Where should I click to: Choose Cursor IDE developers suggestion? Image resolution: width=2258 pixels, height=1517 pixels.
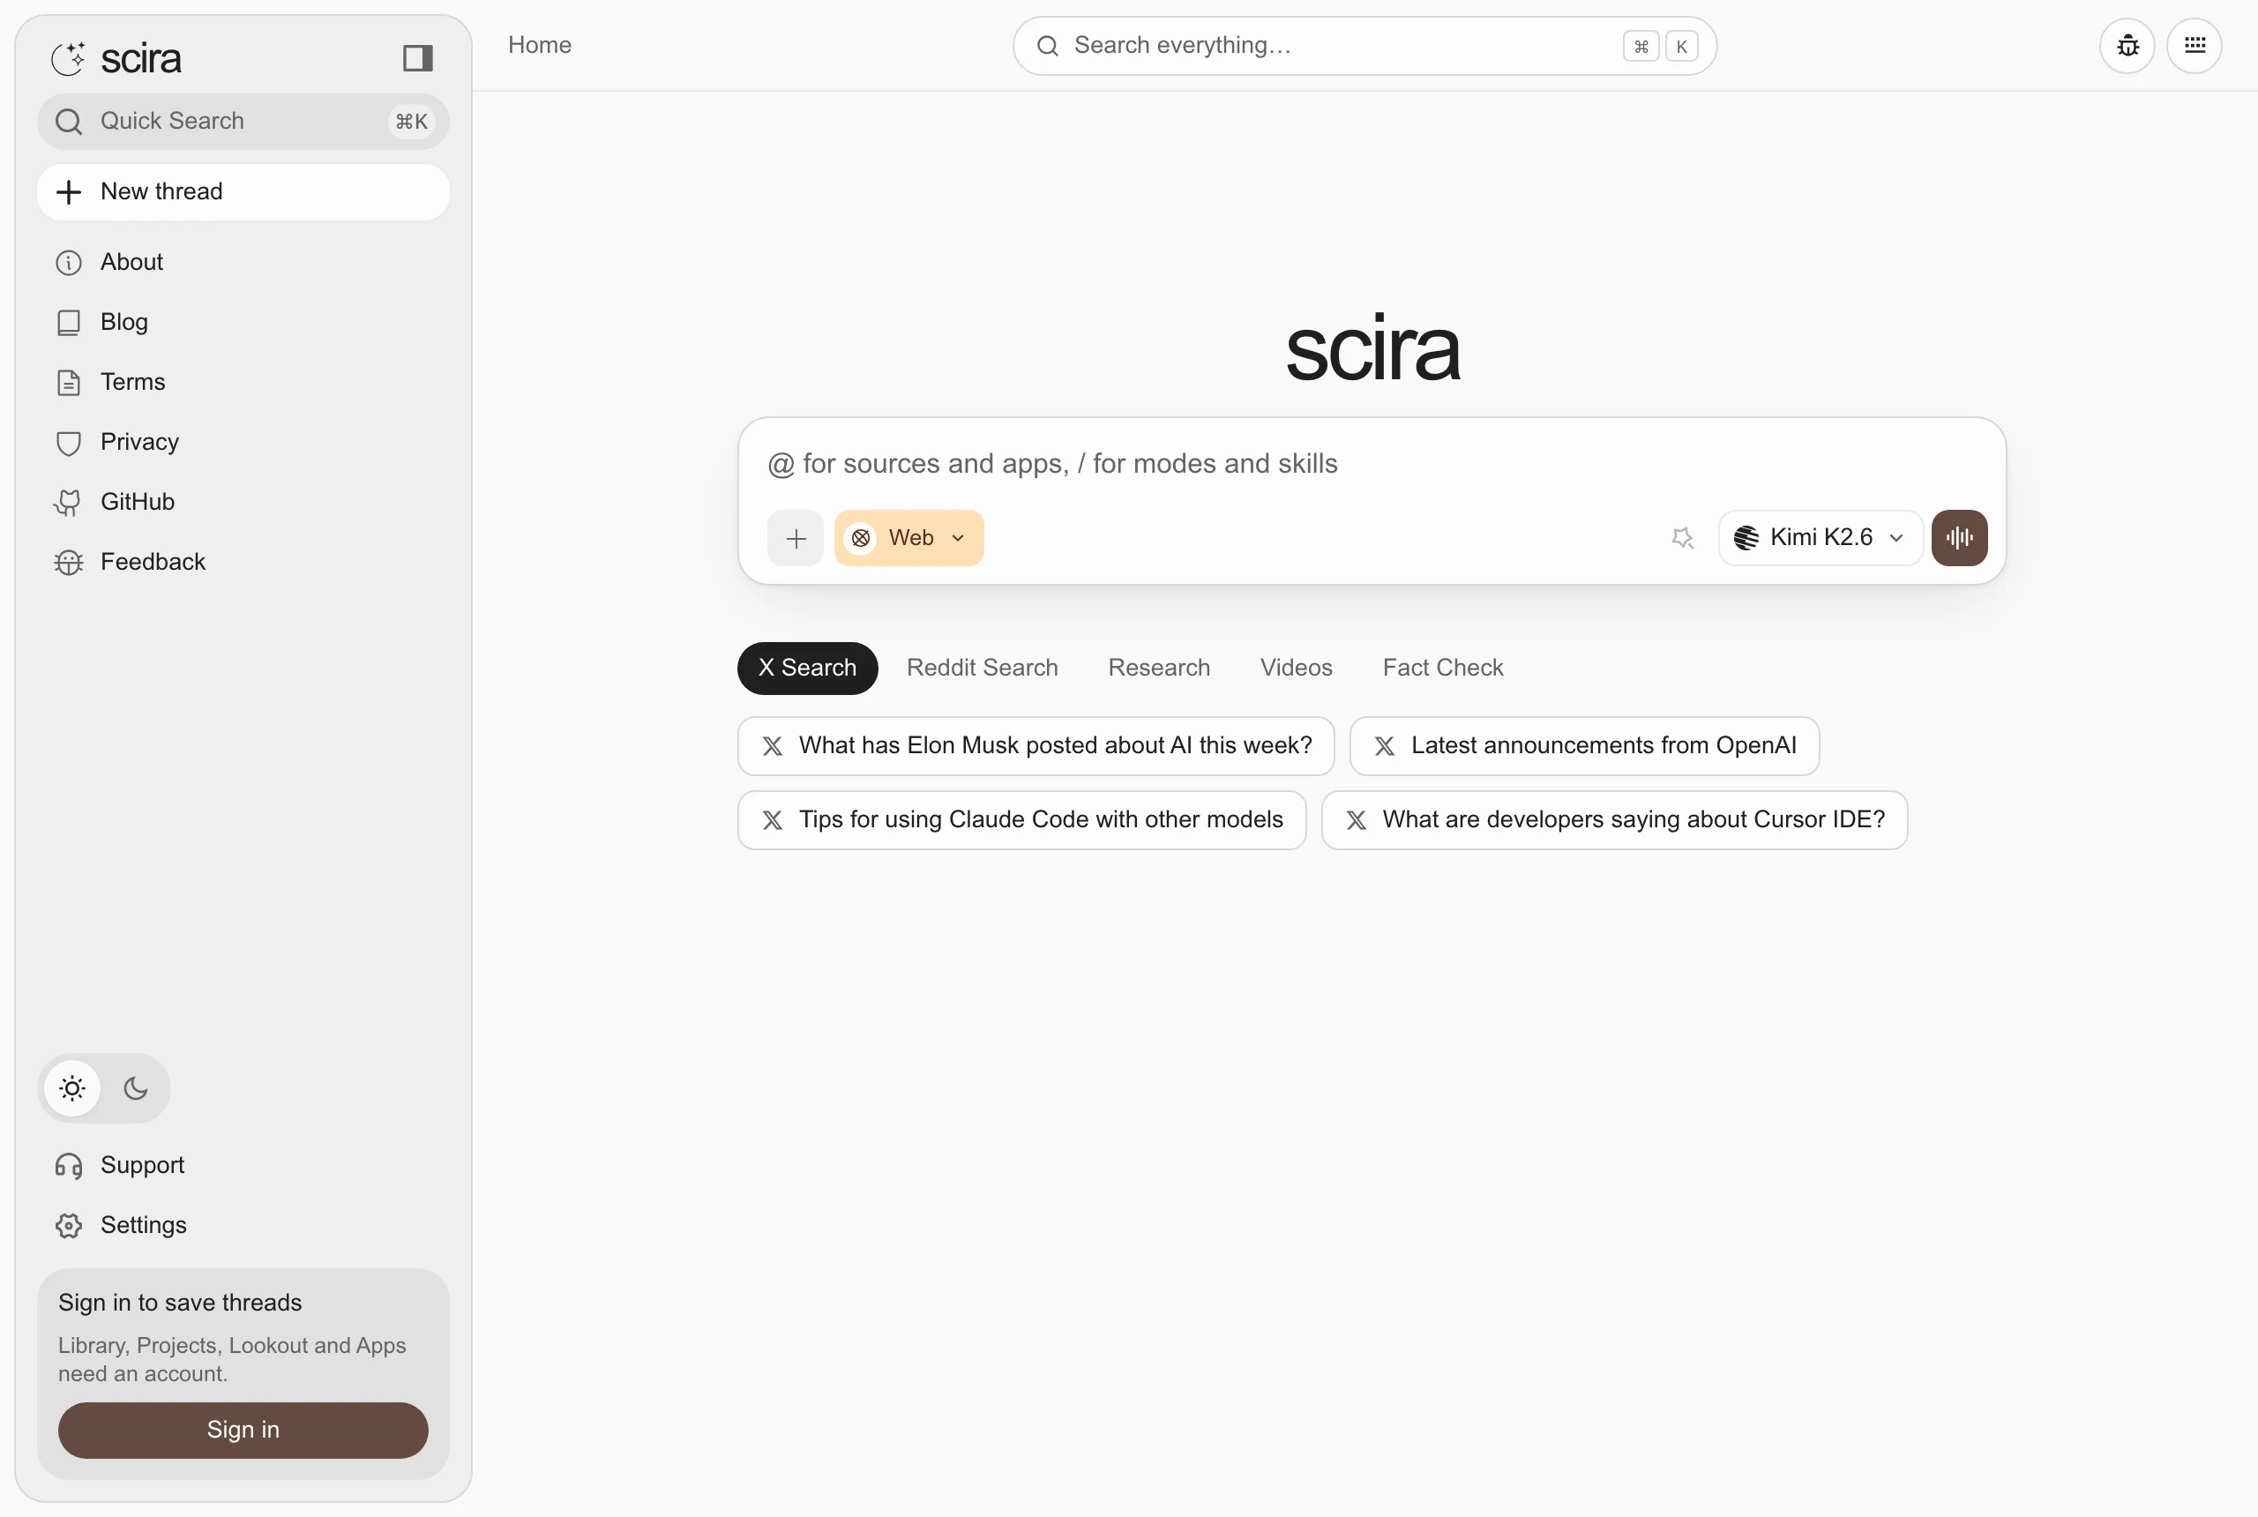pyautogui.click(x=1614, y=820)
